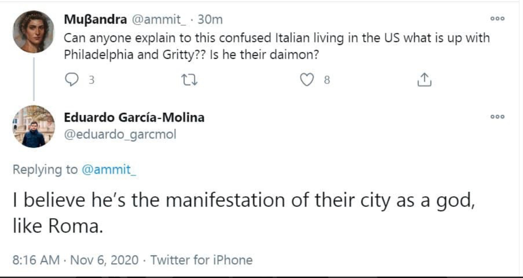
Task: Click the Twitter for iPhone source link
Action: coord(201,260)
